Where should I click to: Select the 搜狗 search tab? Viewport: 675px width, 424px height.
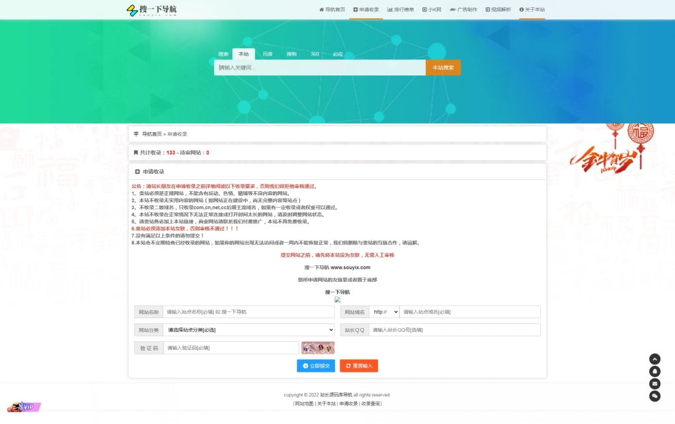tap(292, 54)
